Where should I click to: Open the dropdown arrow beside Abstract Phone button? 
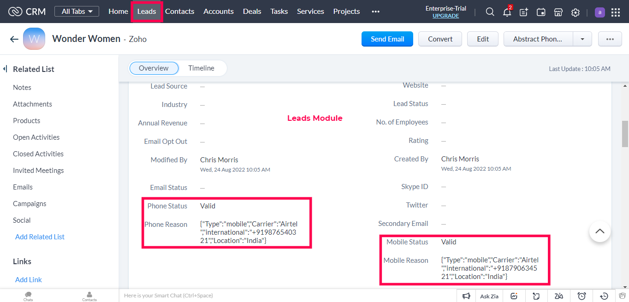pyautogui.click(x=582, y=39)
